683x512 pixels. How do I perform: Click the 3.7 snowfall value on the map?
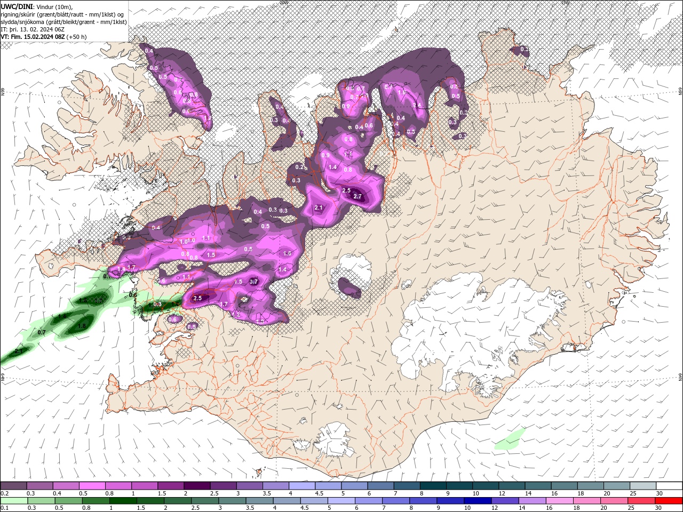(254, 282)
